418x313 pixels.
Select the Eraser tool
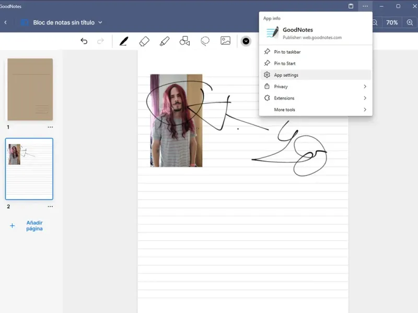tap(145, 41)
